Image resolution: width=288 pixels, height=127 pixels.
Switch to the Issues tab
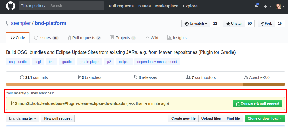point(46,38)
